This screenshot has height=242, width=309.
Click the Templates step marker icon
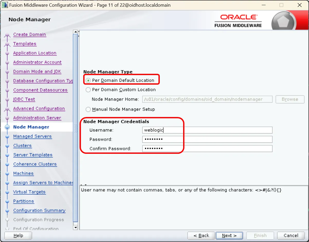pos(7,44)
